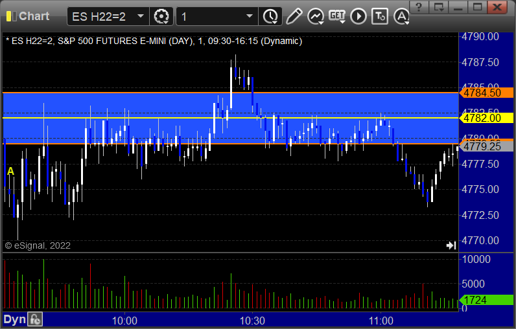Click the 10:30 time axis label
Screen dimensions: 516x329
pos(252,321)
